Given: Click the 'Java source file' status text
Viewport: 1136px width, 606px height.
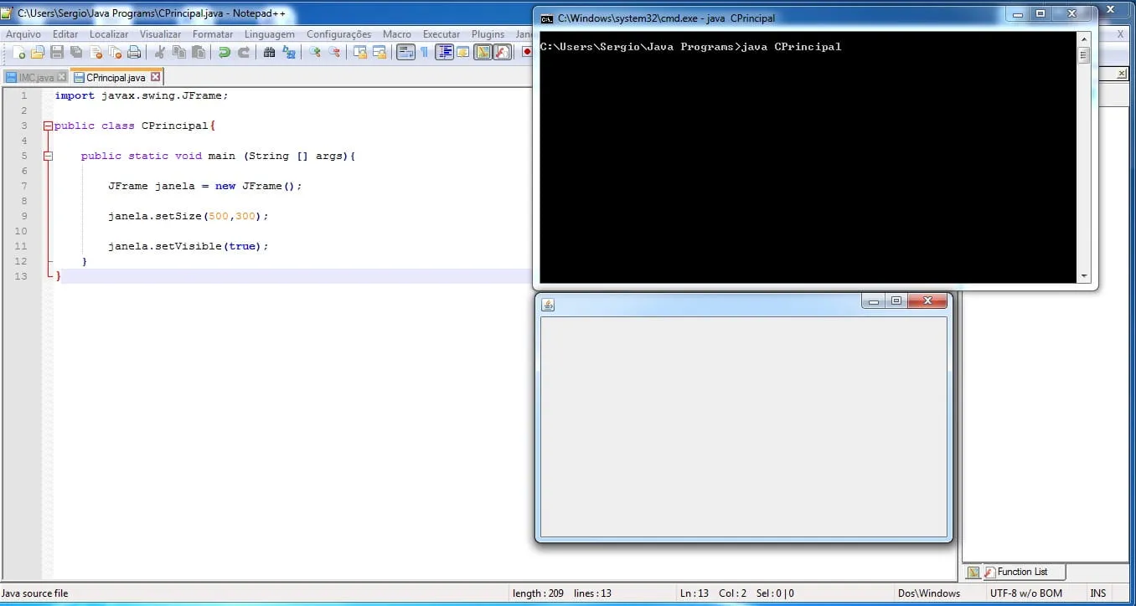Looking at the screenshot, I should pos(35,593).
